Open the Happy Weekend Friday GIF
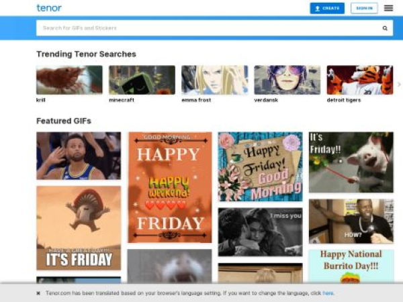This screenshot has width=403, height=302. (x=169, y=187)
